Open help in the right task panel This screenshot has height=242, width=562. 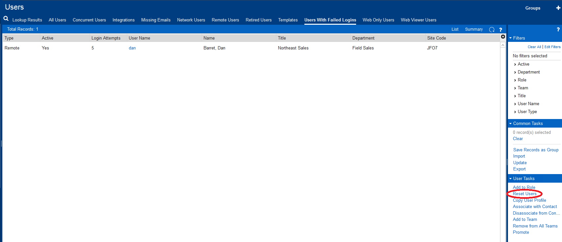pos(558,29)
